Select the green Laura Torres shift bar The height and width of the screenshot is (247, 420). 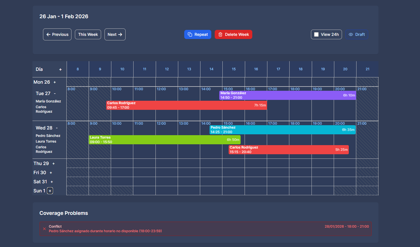coord(165,139)
